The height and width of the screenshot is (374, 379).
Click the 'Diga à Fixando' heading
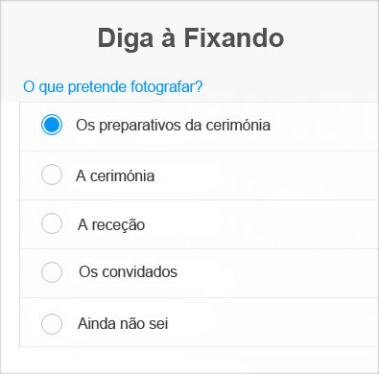click(191, 38)
